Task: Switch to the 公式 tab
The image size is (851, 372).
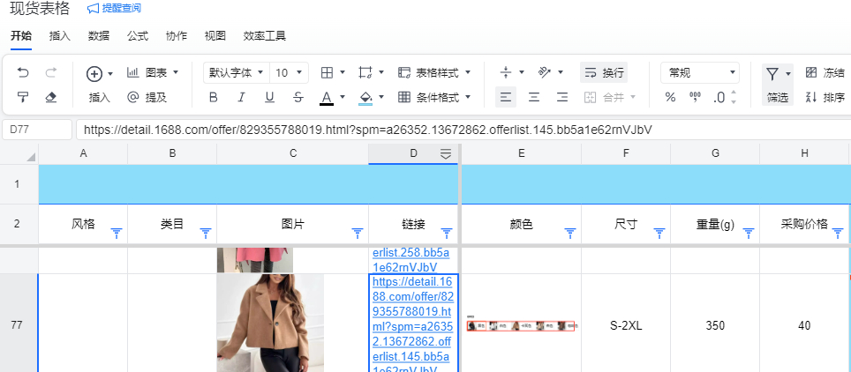Action: (x=138, y=36)
